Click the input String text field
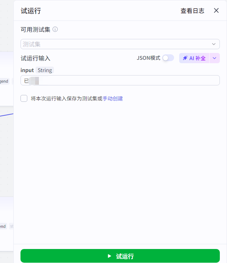The image size is (227, 263). coord(120,80)
